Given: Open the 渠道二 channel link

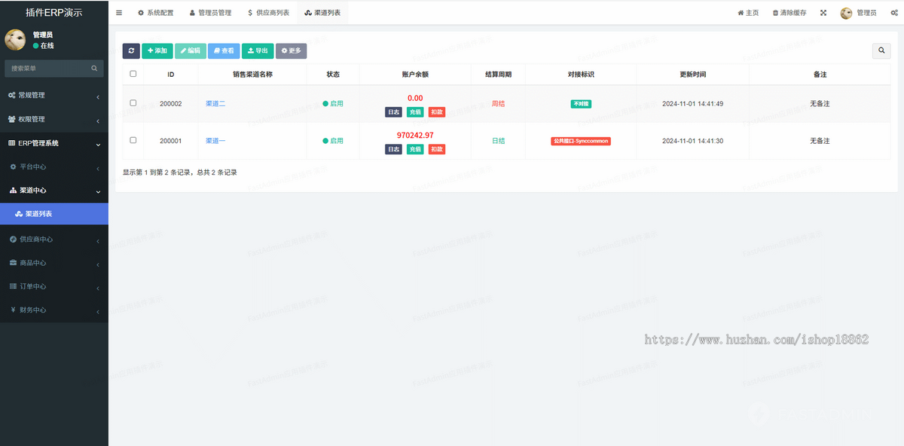Looking at the screenshot, I should (x=215, y=103).
